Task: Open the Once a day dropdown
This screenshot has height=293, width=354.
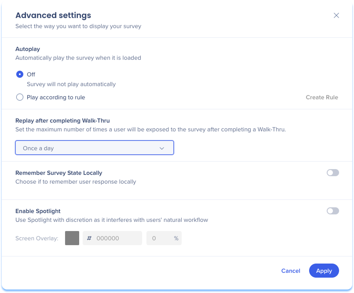Action: 94,148
